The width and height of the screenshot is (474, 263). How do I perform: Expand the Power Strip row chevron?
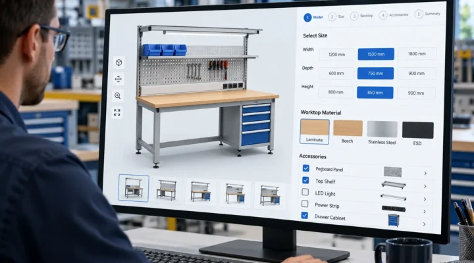[425, 212]
